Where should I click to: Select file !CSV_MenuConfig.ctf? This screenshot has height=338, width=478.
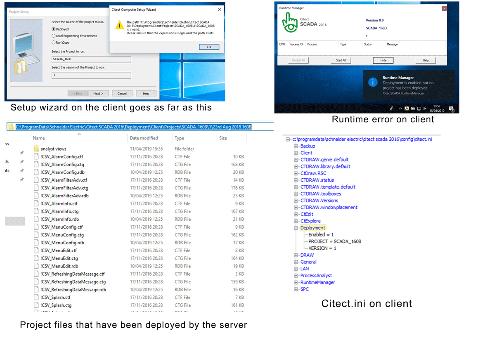[x=62, y=227]
